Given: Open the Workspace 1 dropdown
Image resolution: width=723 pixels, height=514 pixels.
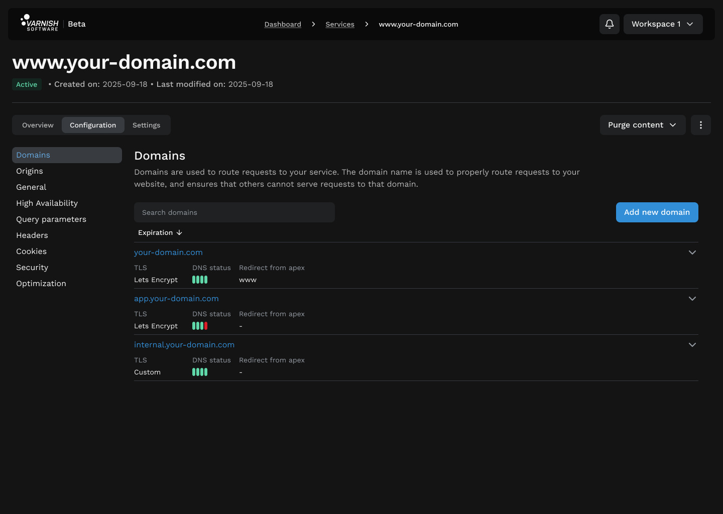Looking at the screenshot, I should click(662, 24).
